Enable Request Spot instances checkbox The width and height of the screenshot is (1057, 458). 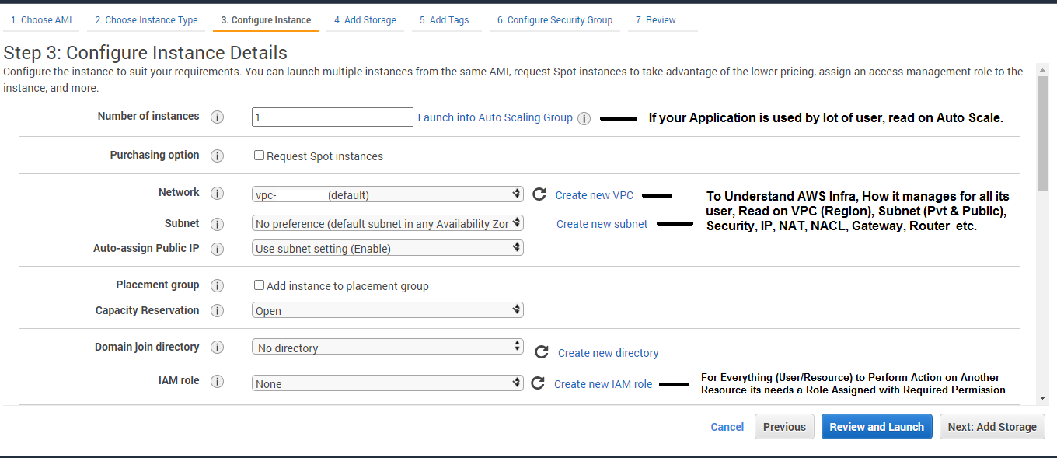[x=260, y=156]
